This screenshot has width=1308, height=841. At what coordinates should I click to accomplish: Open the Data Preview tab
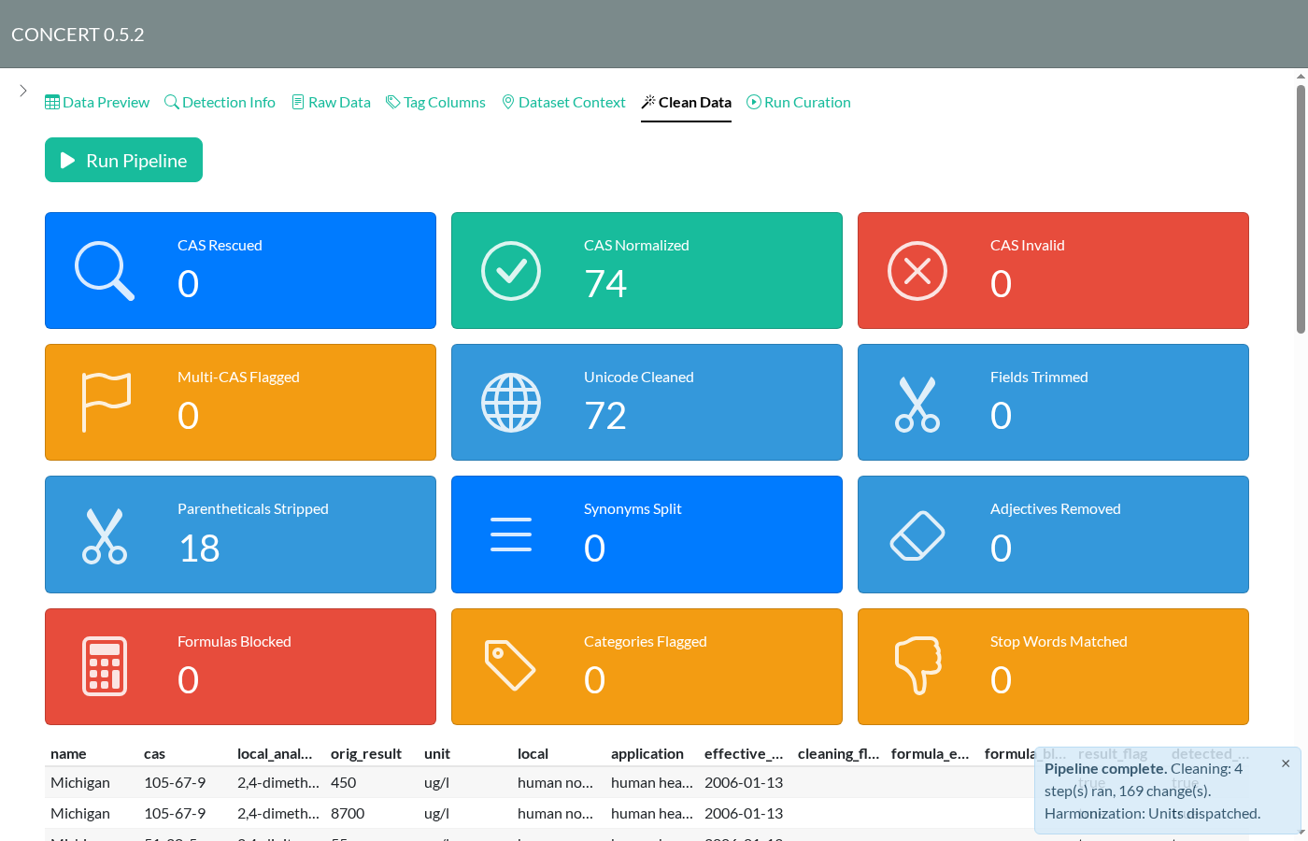click(x=97, y=102)
